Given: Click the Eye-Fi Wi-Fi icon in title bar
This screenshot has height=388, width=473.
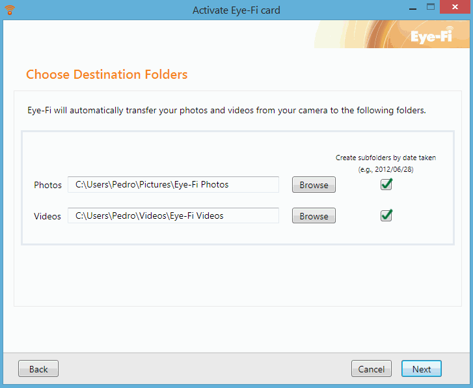Looking at the screenshot, I should click(10, 10).
